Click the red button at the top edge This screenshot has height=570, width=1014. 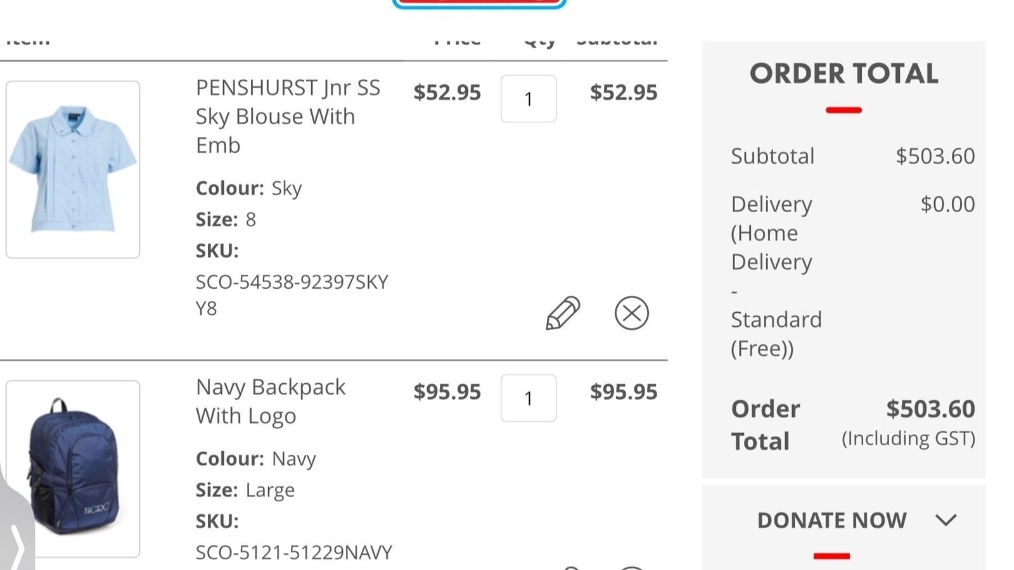[479, 3]
